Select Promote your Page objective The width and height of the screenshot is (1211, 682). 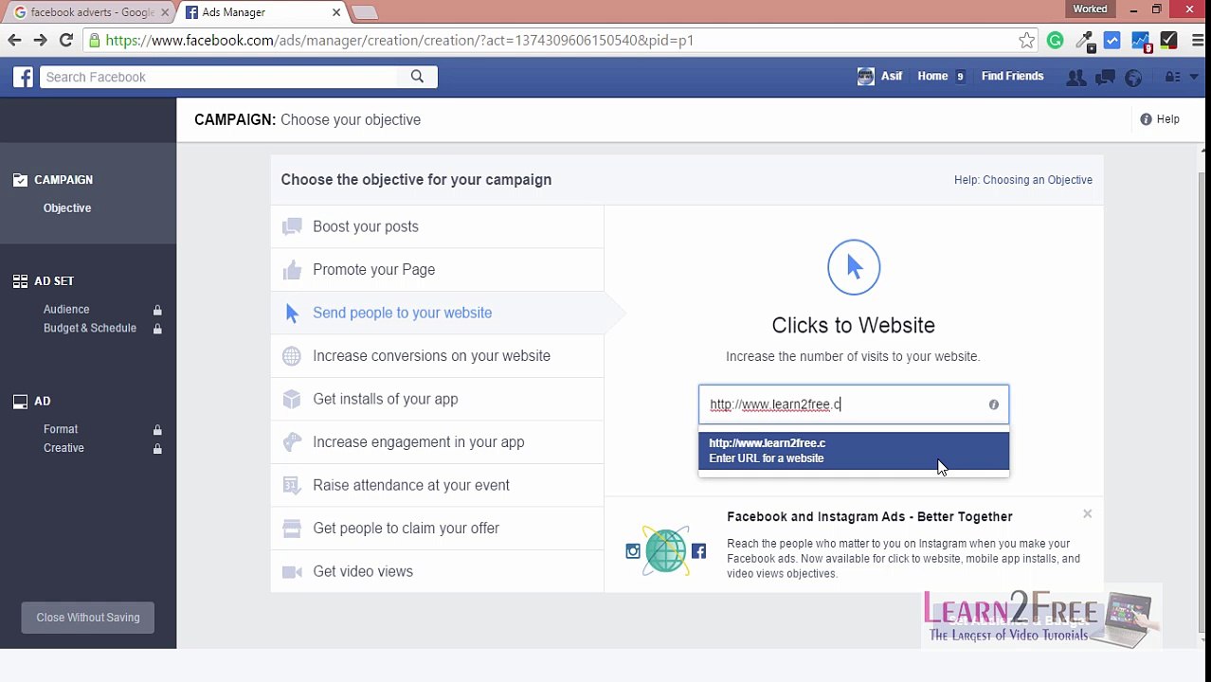pyautogui.click(x=437, y=270)
